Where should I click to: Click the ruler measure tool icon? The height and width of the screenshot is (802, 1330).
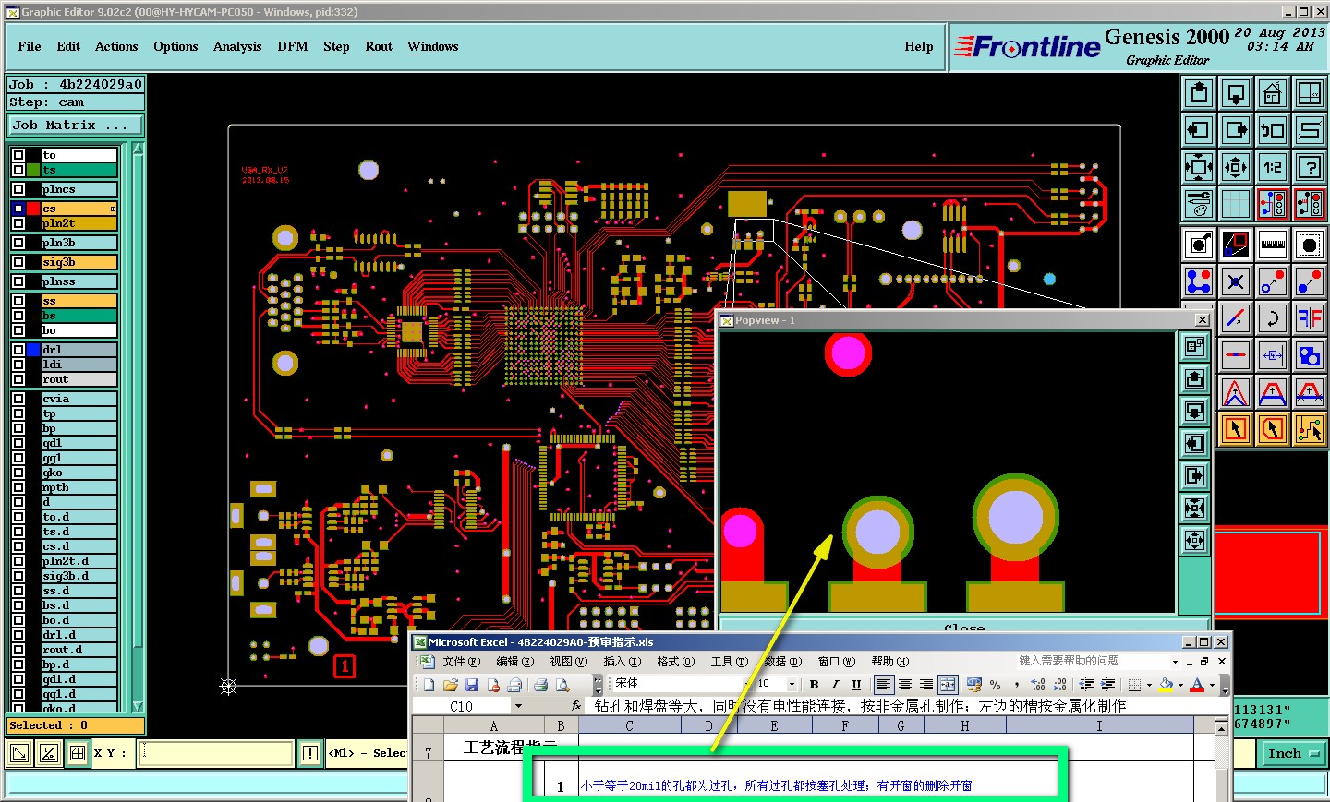[1273, 245]
